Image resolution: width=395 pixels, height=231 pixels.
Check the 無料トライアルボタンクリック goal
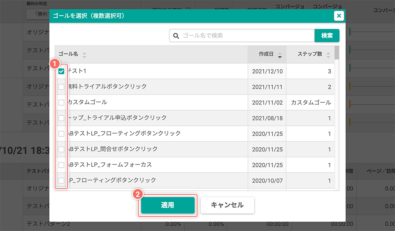pos(61,87)
